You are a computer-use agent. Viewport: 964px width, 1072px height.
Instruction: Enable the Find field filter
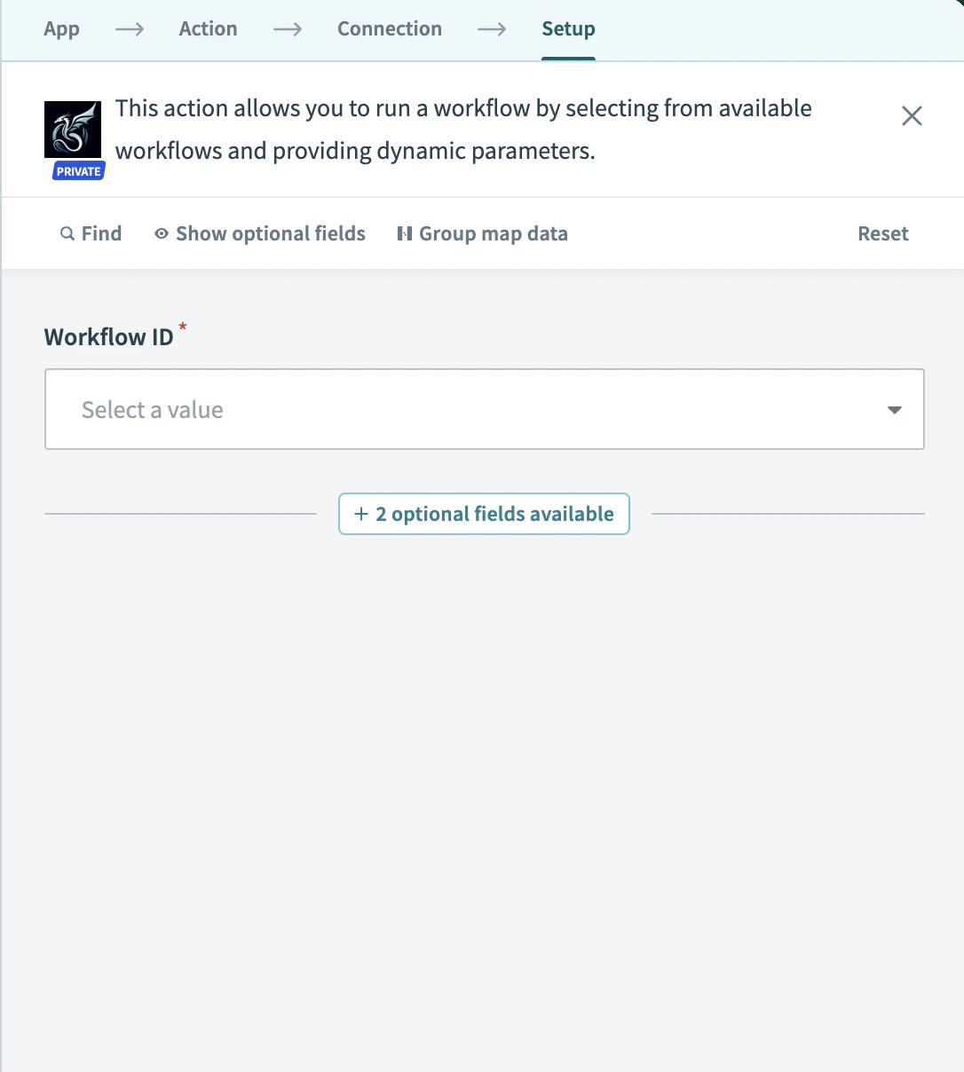coord(91,233)
